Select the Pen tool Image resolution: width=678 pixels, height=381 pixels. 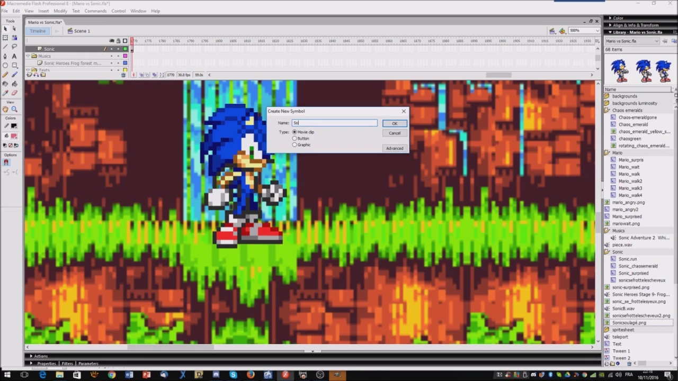pos(5,56)
